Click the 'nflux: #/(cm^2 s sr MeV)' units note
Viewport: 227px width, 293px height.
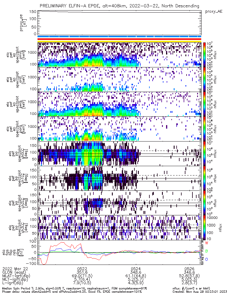point(191,289)
